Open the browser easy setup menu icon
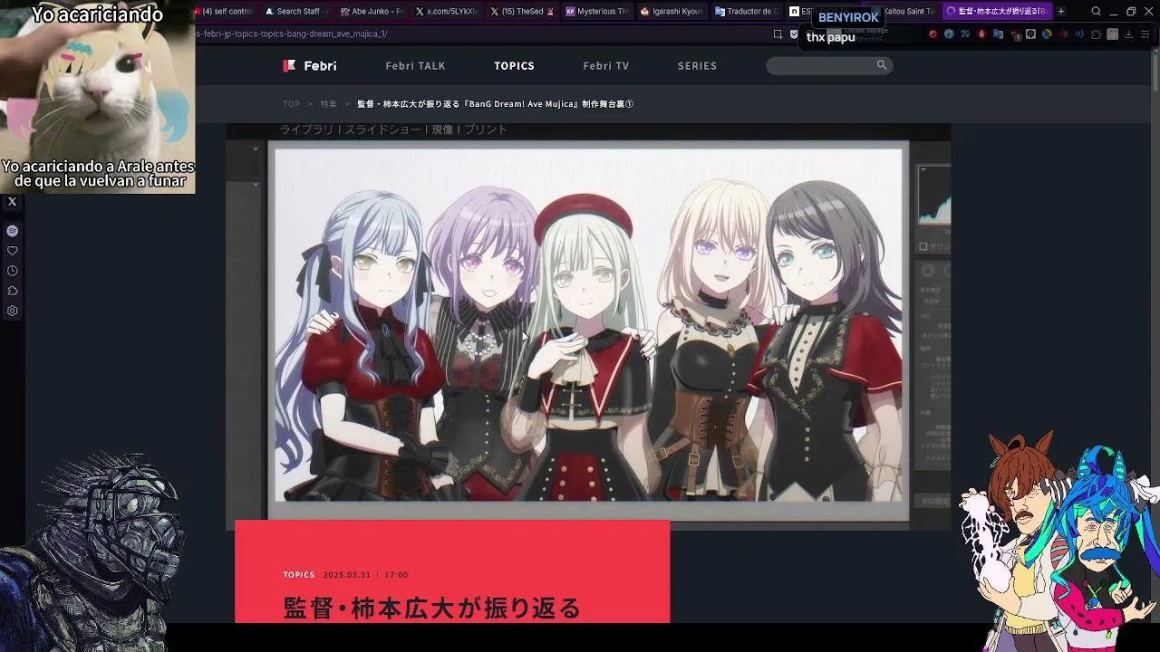This screenshot has width=1160, height=652. [1145, 34]
